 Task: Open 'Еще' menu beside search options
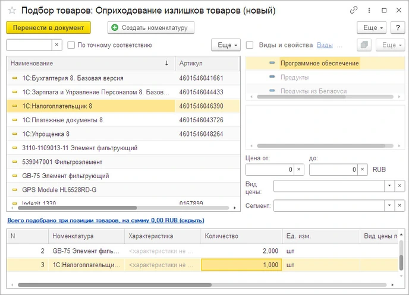pos(226,45)
